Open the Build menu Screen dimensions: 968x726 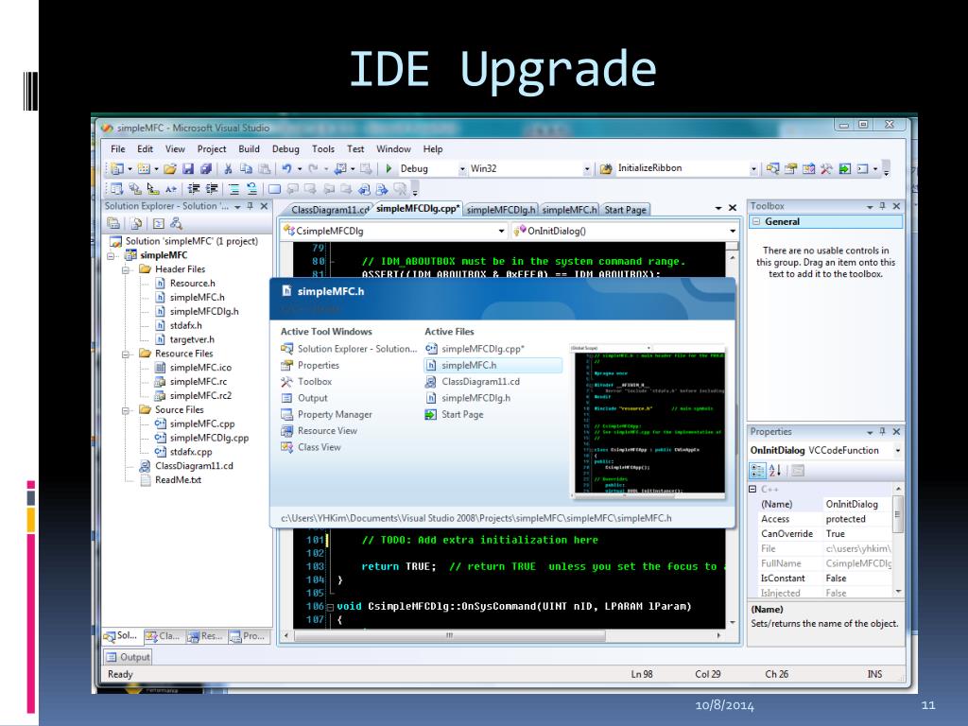[x=249, y=148]
